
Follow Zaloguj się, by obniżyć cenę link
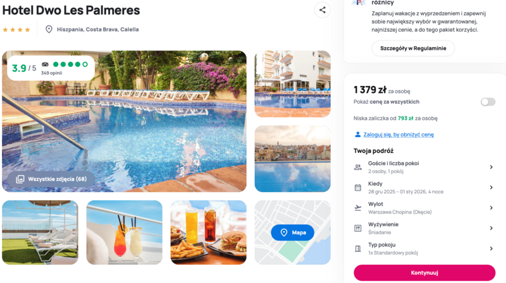point(398,135)
